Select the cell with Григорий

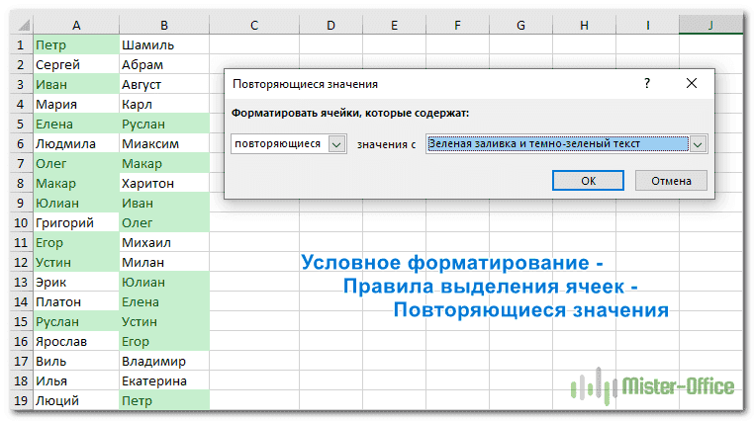pyautogui.click(x=75, y=222)
